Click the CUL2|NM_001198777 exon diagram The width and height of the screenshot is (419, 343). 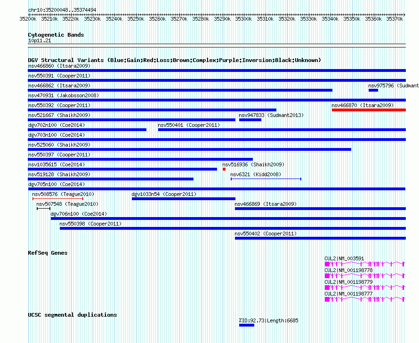365,299
